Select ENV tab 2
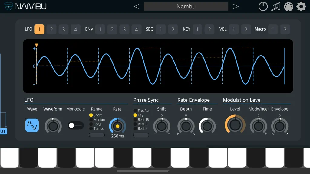310x174 pixels. pyautogui.click(x=112, y=29)
